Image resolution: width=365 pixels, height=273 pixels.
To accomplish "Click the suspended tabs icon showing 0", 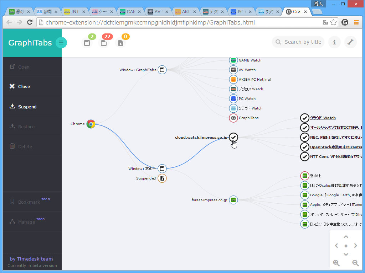I will click(120, 42).
